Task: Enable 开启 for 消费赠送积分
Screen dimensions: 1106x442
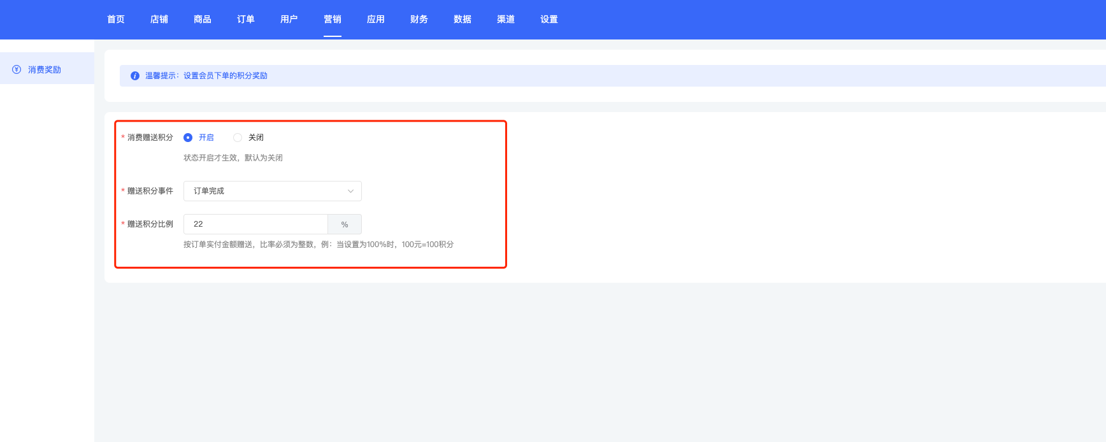Action: point(188,138)
